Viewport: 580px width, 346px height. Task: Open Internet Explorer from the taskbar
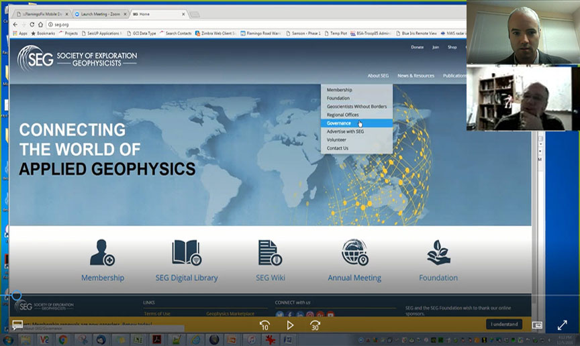pos(195,339)
